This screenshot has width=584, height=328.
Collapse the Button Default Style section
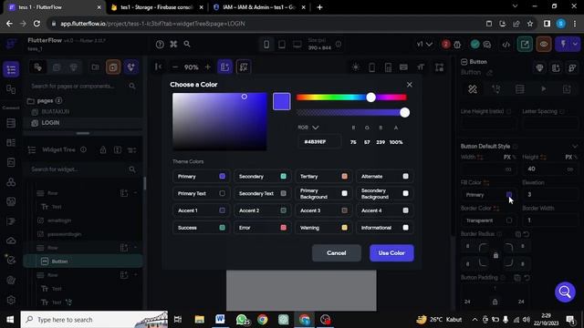575,146
